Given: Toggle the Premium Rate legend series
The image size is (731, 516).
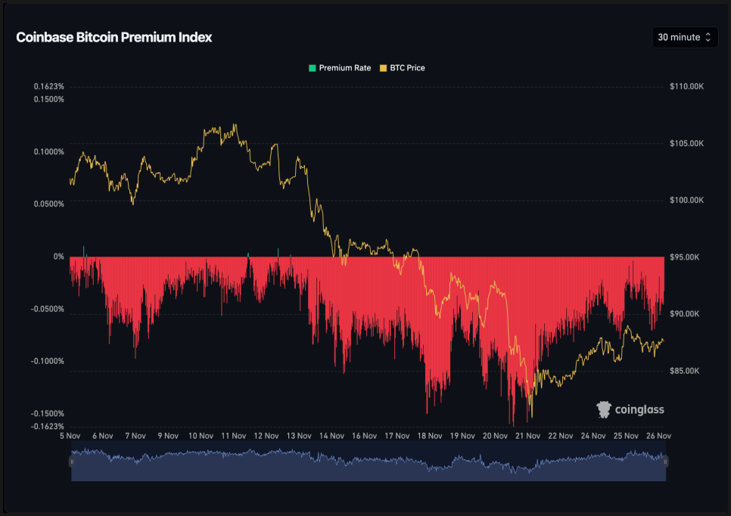Looking at the screenshot, I should [344, 68].
